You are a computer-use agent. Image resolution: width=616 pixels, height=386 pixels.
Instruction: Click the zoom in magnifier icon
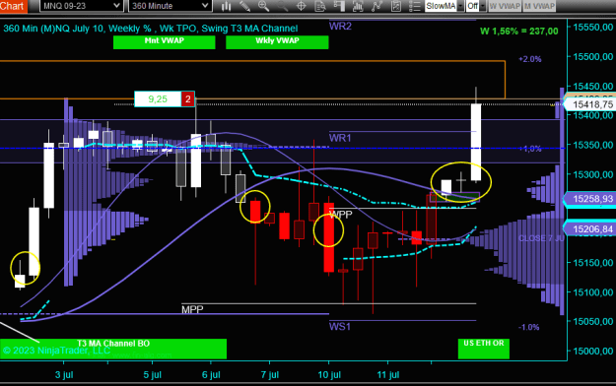click(263, 6)
